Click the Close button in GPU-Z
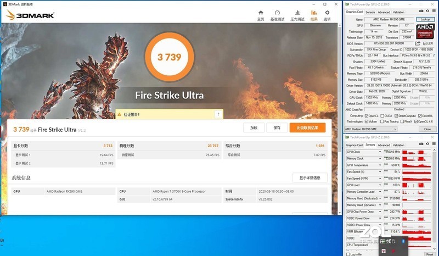 427,129
